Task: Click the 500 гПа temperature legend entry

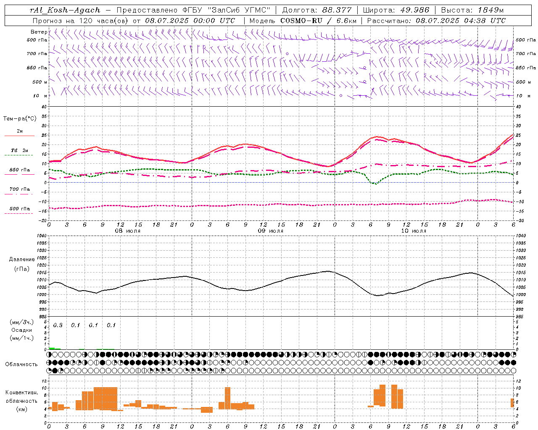Action: pos(19,209)
